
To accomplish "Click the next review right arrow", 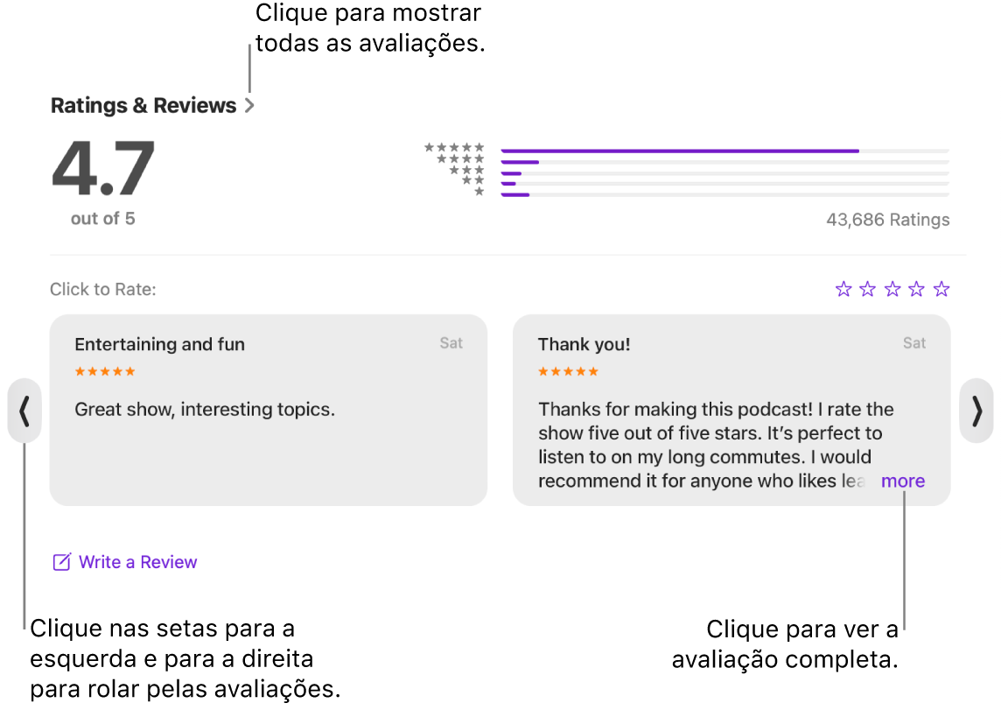I will pyautogui.click(x=976, y=411).
